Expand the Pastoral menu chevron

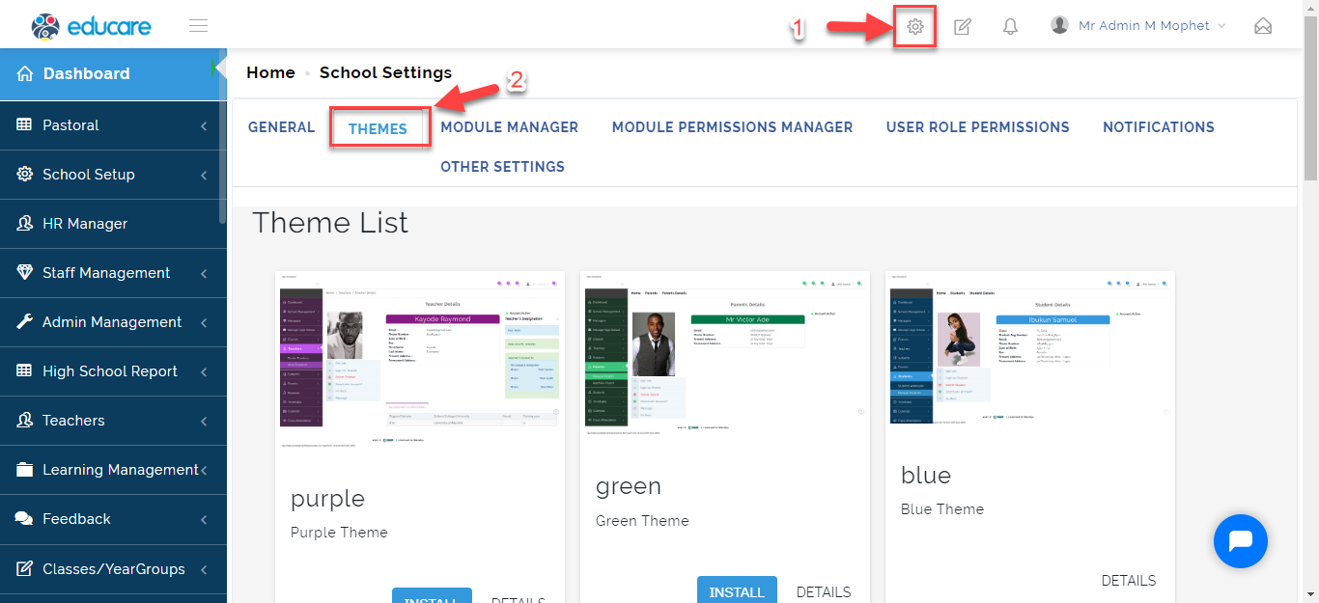click(204, 126)
